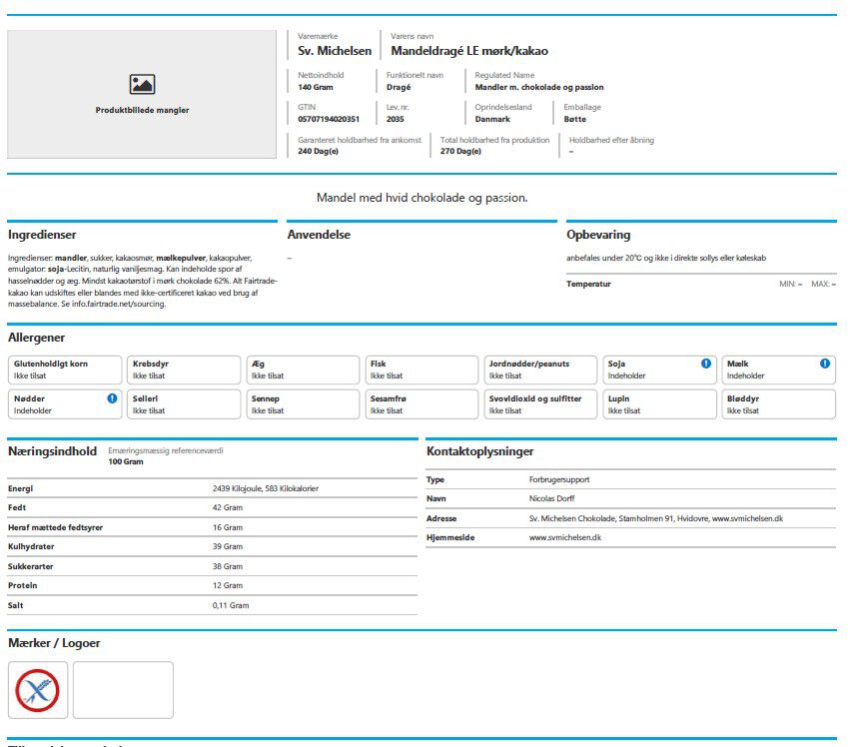Click the 270 Dag(e) total shelf life value
Screen dimensions: 850x747
(460, 151)
